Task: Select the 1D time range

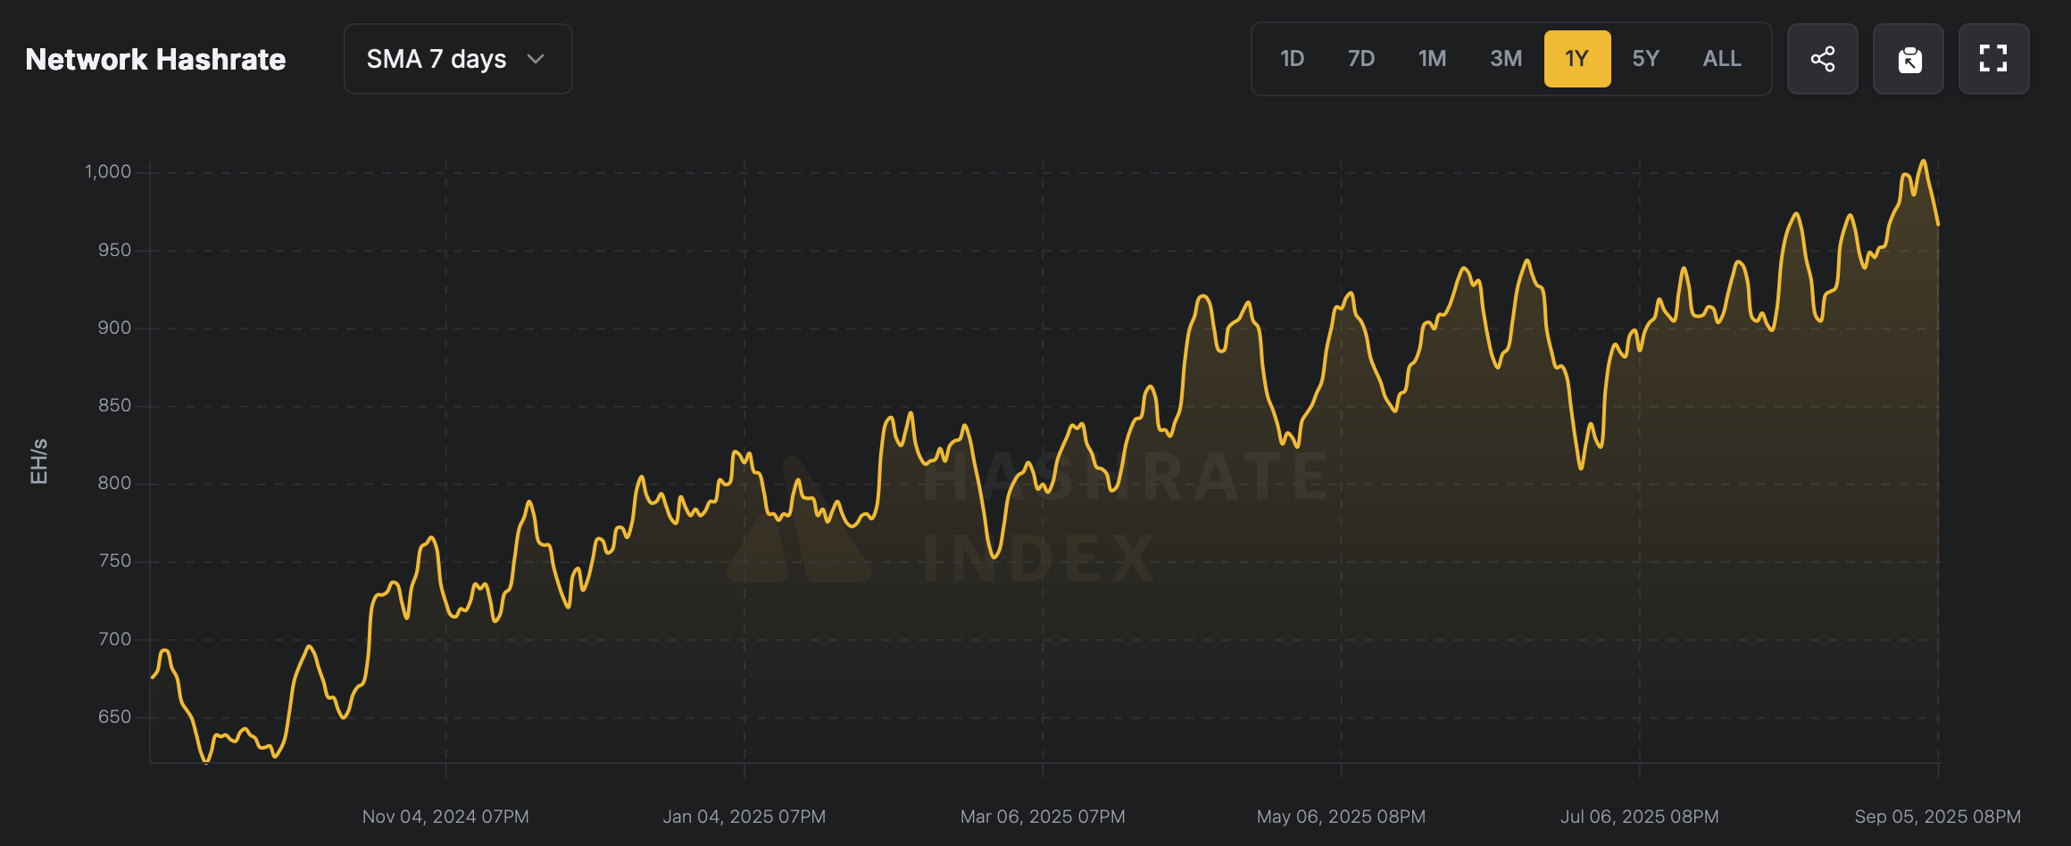Action: click(x=1292, y=59)
